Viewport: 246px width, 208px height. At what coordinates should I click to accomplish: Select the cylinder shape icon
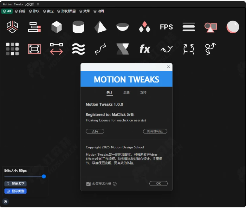tap(78, 27)
